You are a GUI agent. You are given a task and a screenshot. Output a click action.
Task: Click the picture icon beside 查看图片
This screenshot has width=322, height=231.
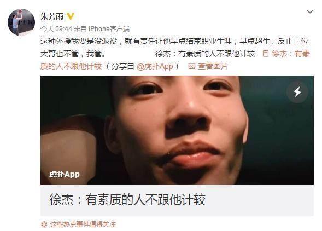pyautogui.click(x=191, y=66)
